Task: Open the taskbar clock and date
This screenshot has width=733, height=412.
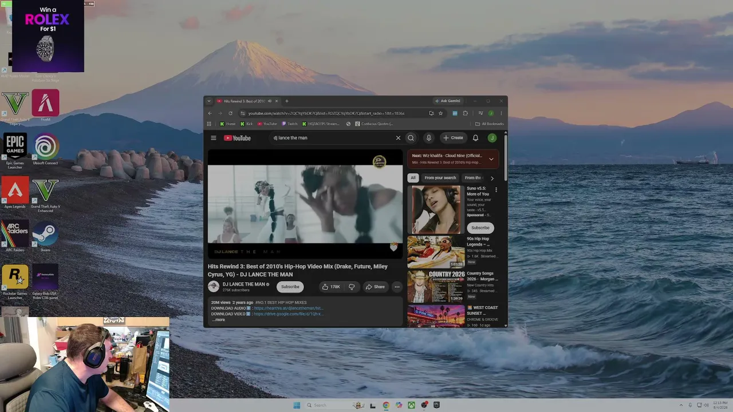Action: click(720, 405)
